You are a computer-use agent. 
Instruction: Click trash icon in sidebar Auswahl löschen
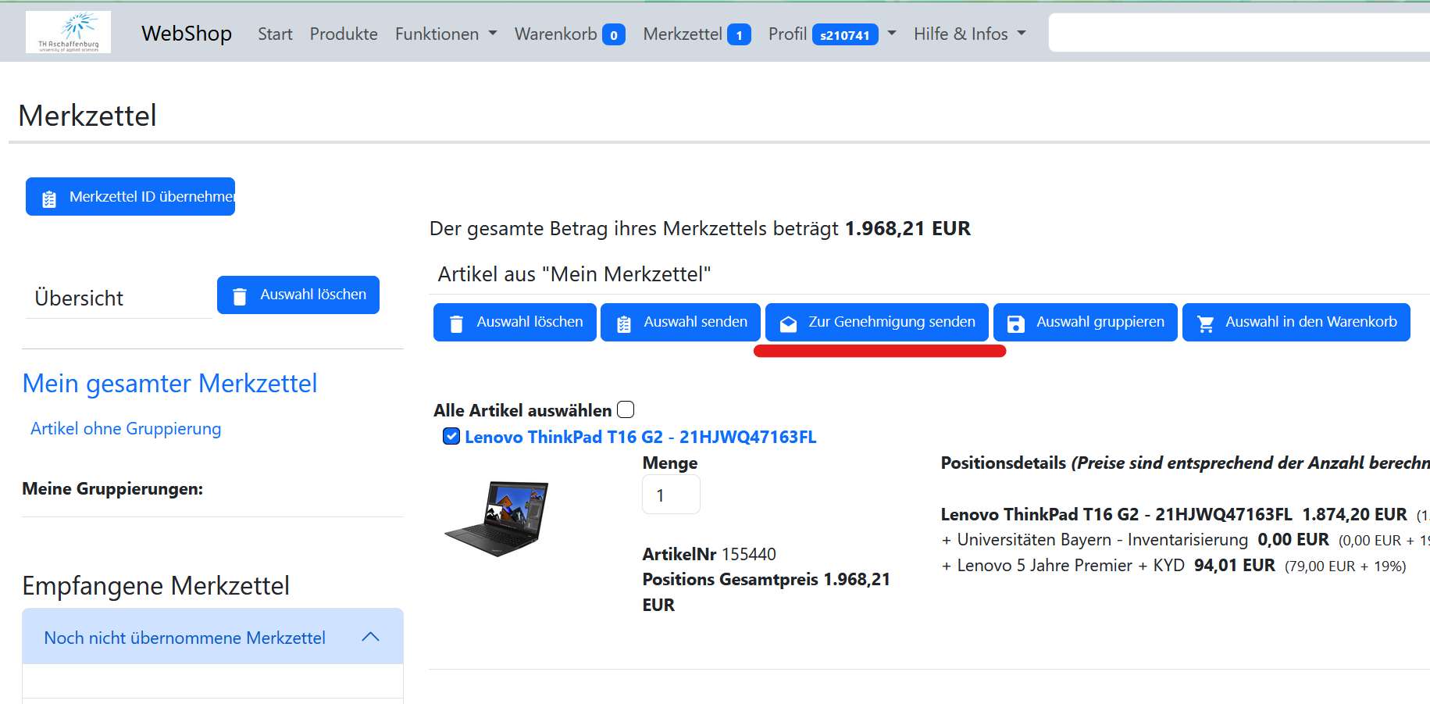click(240, 296)
